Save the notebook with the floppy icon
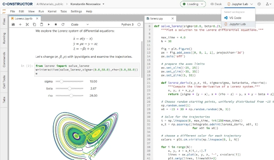 pos(13,24)
